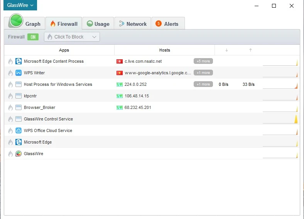Click the Microsoft Edge Content Process icon

[18, 61]
